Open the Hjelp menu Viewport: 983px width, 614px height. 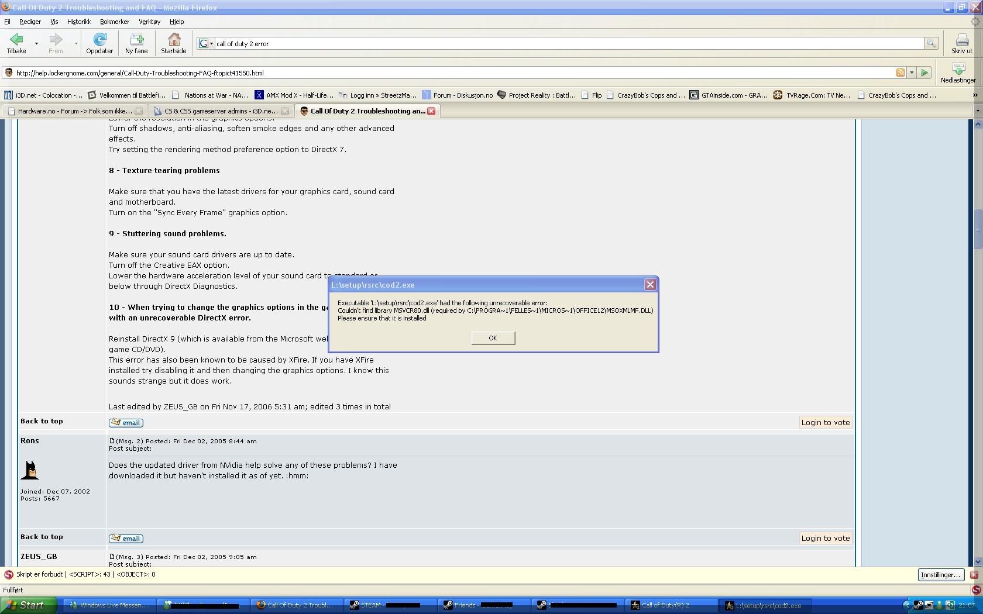(177, 22)
